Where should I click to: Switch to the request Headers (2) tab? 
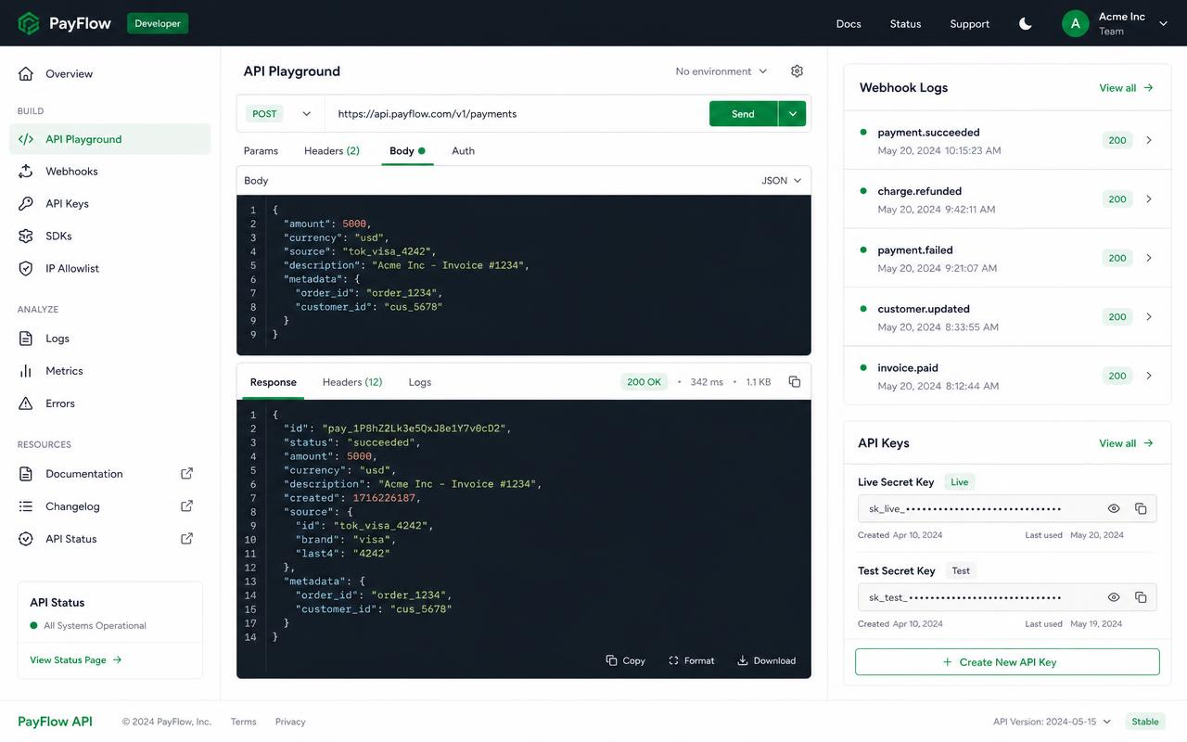(332, 151)
